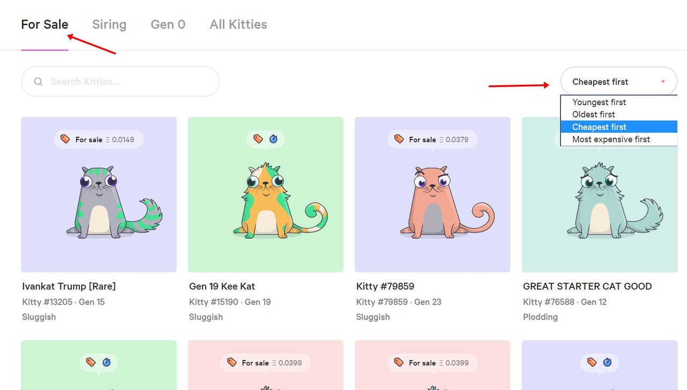This screenshot has width=687, height=390.
Task: Click the timer icon on bottom-right purple card
Action: (x=607, y=363)
